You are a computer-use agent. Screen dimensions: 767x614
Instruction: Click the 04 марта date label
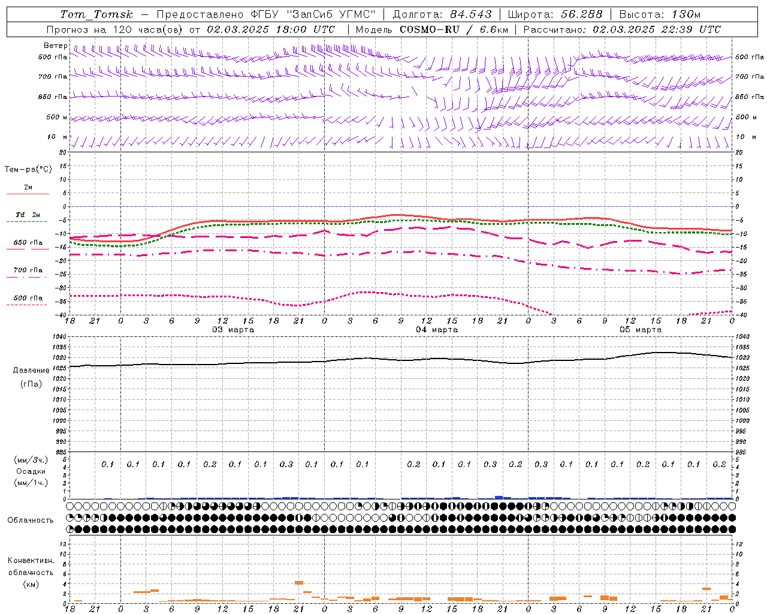coord(437,330)
